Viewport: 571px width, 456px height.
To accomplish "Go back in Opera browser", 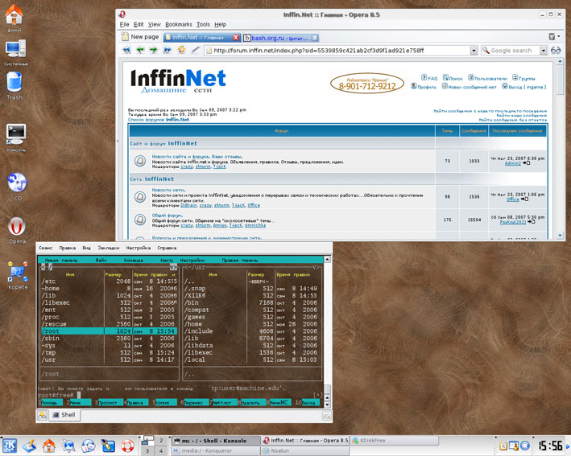I will tap(140, 50).
